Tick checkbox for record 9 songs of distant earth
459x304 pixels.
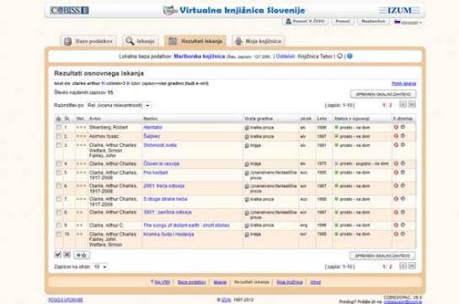coord(59,225)
